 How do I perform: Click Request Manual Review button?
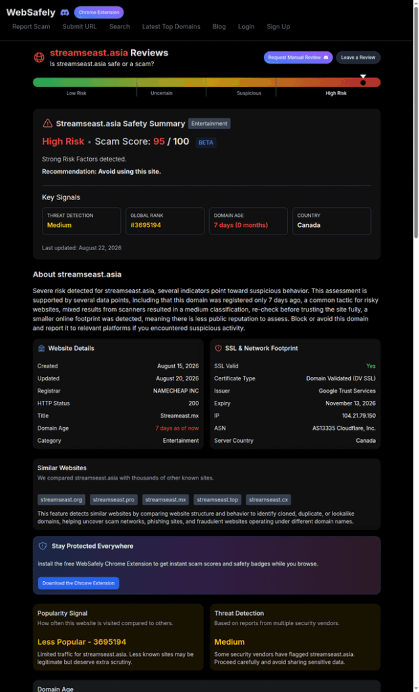coord(298,57)
